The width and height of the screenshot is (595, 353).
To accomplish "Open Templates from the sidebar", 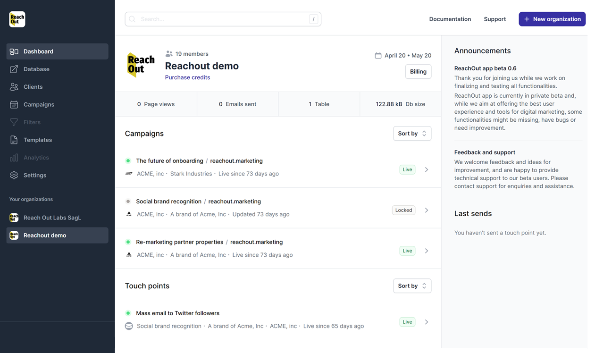I will (x=38, y=140).
